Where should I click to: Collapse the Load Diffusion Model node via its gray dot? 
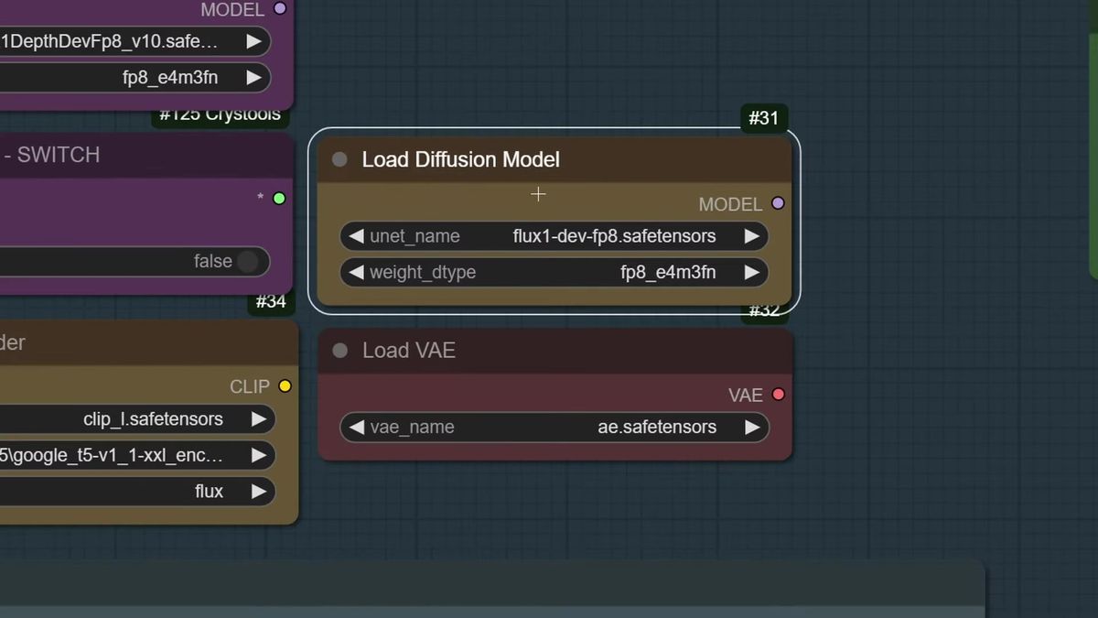(x=339, y=159)
